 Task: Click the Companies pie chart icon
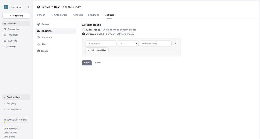(x=5, y=29)
